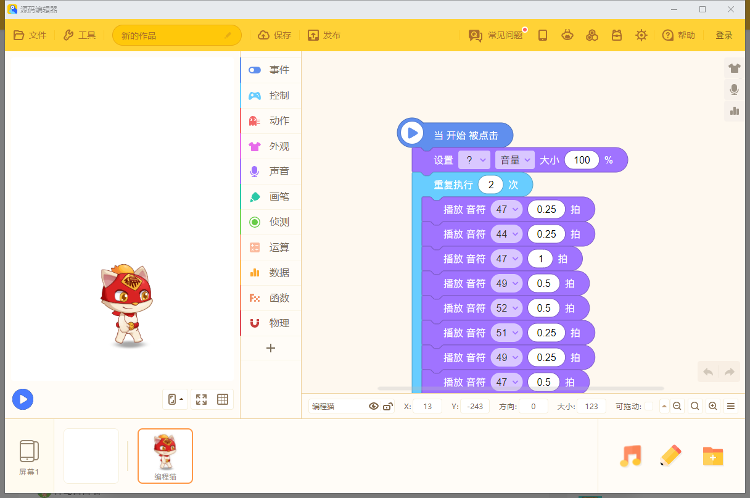Edit the project name 新的作品
The image size is (750, 498).
(x=176, y=35)
